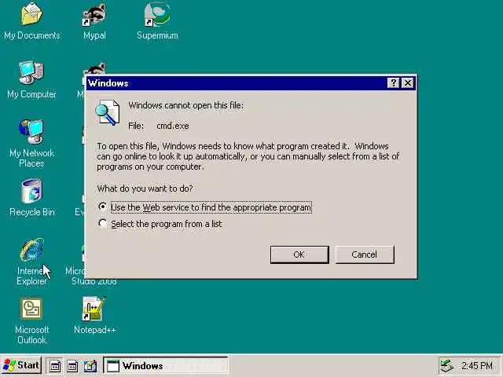Confirm the dialog with OK

299,254
